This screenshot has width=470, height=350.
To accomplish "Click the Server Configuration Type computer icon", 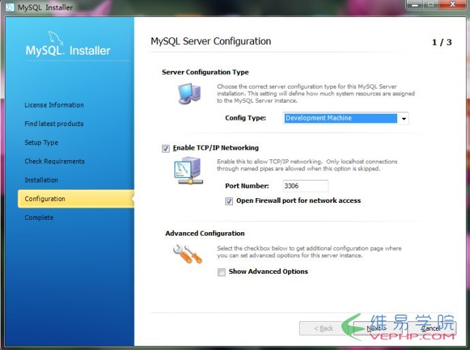I will (189, 94).
